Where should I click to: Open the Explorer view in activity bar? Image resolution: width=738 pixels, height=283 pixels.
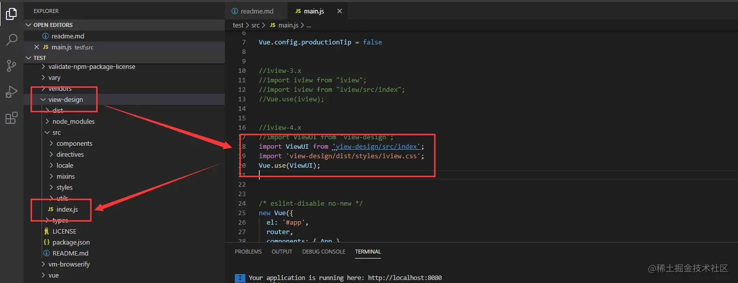click(x=12, y=14)
